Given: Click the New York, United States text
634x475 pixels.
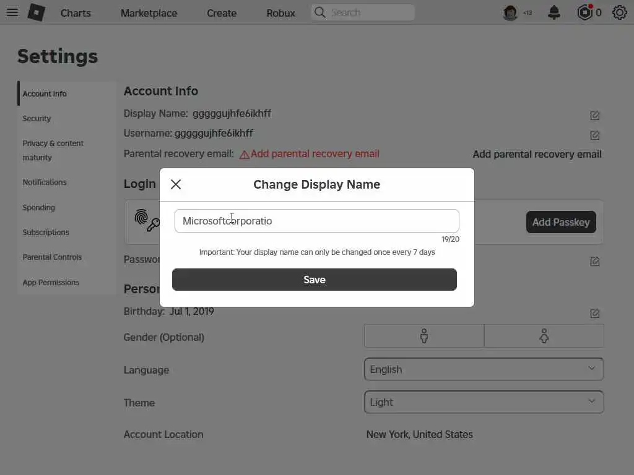Looking at the screenshot, I should (x=419, y=434).
